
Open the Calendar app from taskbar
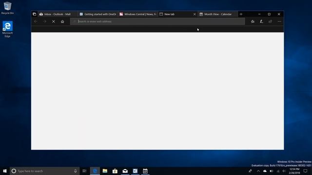point(145,171)
